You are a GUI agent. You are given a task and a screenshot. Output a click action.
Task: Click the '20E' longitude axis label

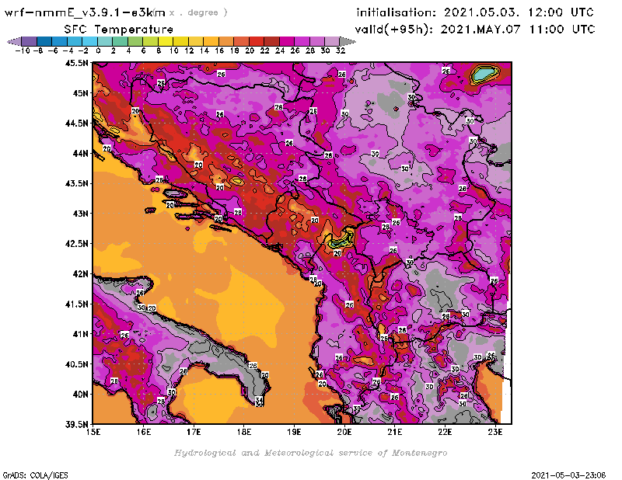(344, 432)
